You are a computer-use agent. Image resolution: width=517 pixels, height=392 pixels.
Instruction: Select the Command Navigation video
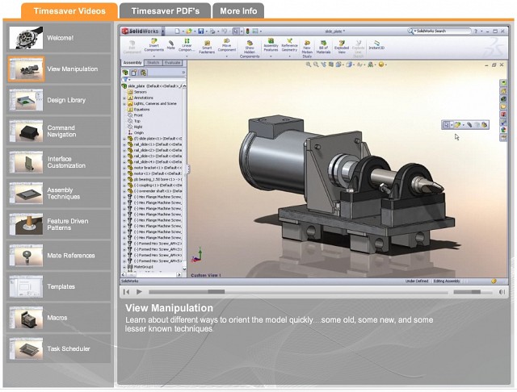click(x=59, y=131)
